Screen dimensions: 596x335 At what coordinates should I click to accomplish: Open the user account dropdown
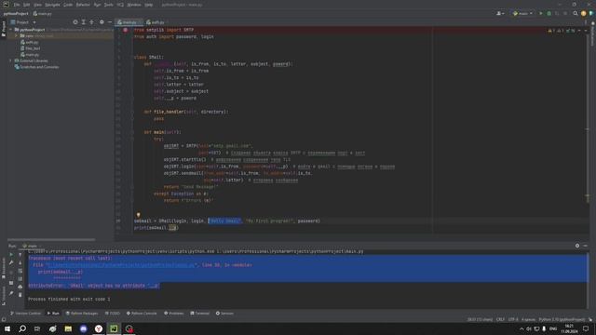point(500,14)
